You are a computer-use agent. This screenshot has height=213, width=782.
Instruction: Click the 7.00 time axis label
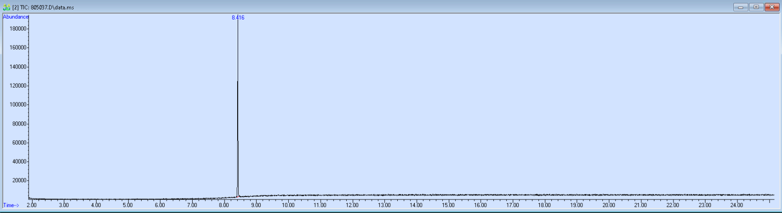click(x=192, y=205)
